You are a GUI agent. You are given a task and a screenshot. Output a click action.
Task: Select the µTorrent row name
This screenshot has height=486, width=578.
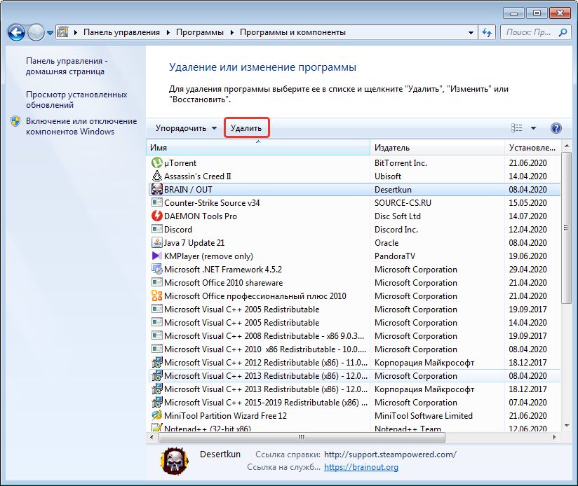[180, 163]
